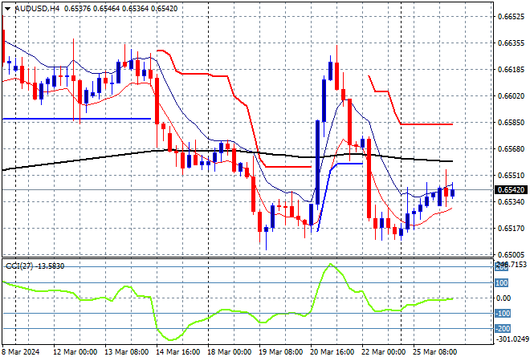
Task: Click the 12 Mar 00:00 time label
Action: pyautogui.click(x=75, y=351)
